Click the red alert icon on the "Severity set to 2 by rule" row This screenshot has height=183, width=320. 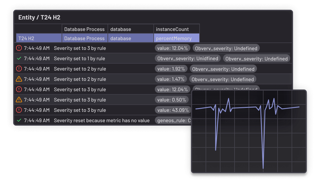(19, 69)
